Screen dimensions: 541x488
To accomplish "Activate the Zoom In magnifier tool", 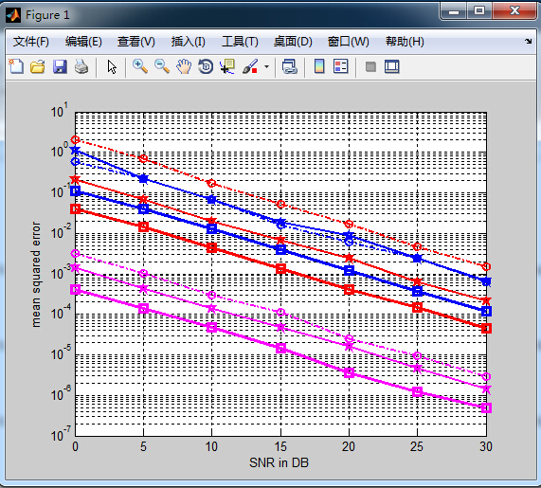I will (140, 66).
